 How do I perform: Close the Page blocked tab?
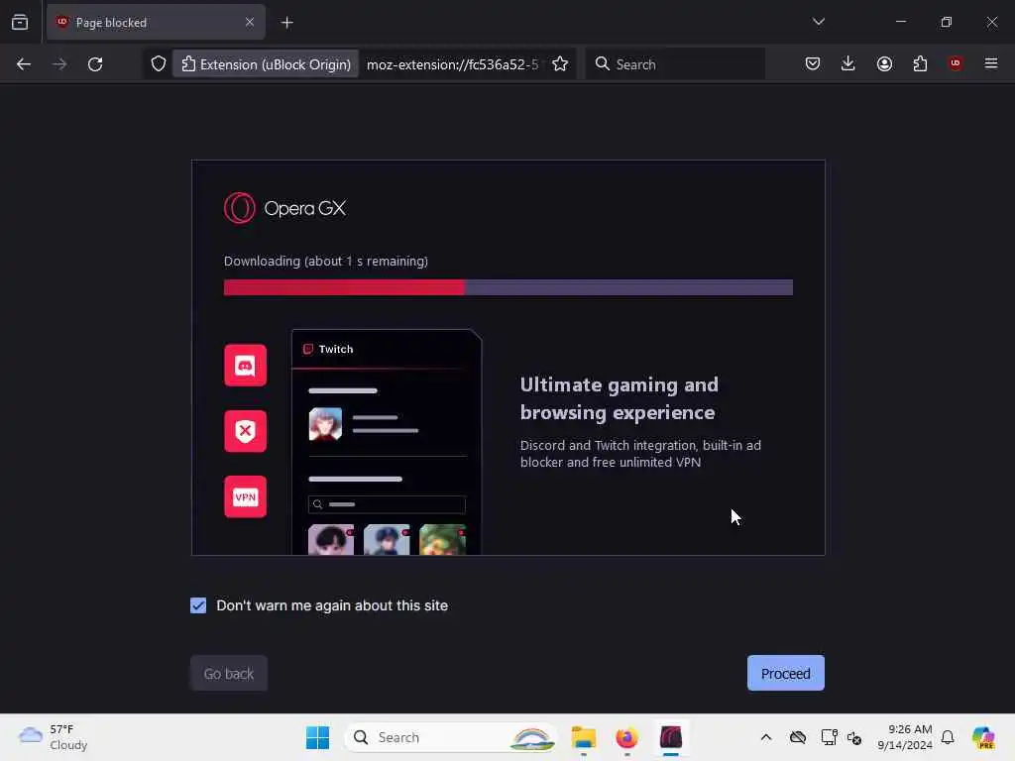(249, 23)
